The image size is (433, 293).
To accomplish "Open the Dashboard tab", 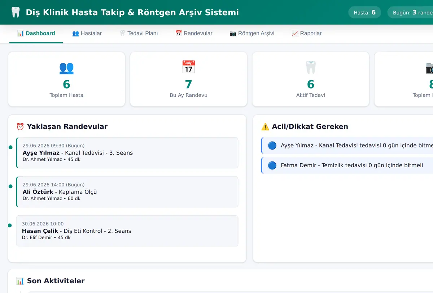I will 36,34.
